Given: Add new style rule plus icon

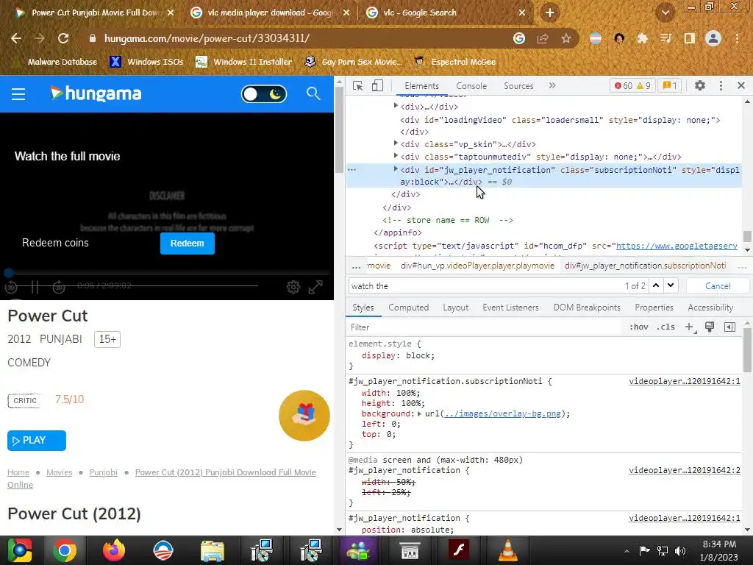Looking at the screenshot, I should (690, 327).
